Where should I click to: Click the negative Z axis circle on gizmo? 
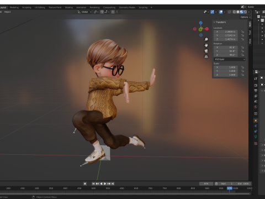click(x=201, y=35)
